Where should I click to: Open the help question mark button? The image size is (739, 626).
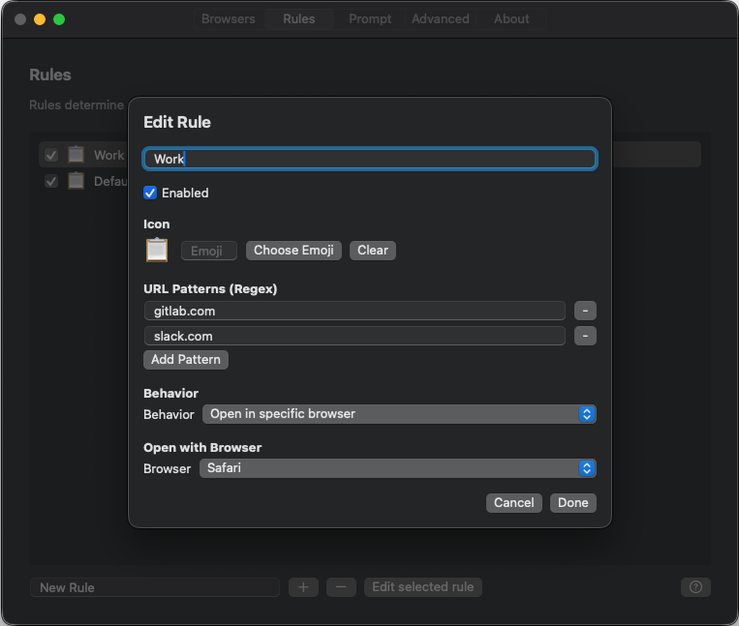tap(695, 587)
